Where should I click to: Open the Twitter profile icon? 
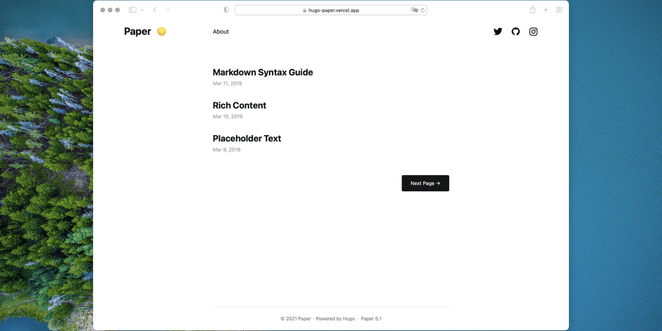(498, 32)
